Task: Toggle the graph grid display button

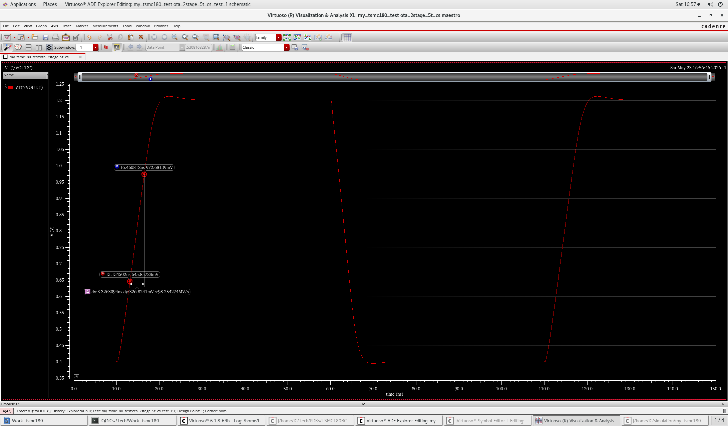Action: (x=347, y=37)
